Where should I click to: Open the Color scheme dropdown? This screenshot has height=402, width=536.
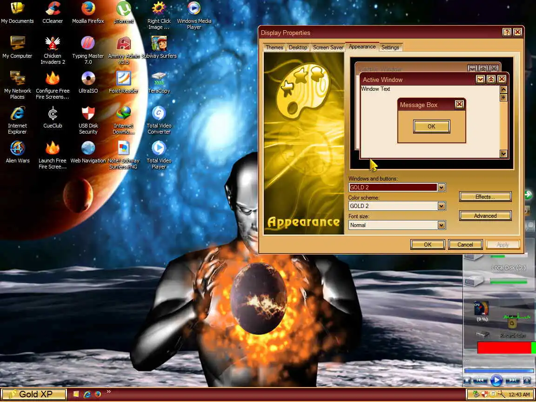441,206
